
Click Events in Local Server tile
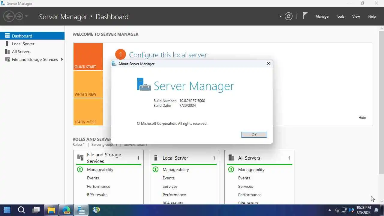[169, 178]
